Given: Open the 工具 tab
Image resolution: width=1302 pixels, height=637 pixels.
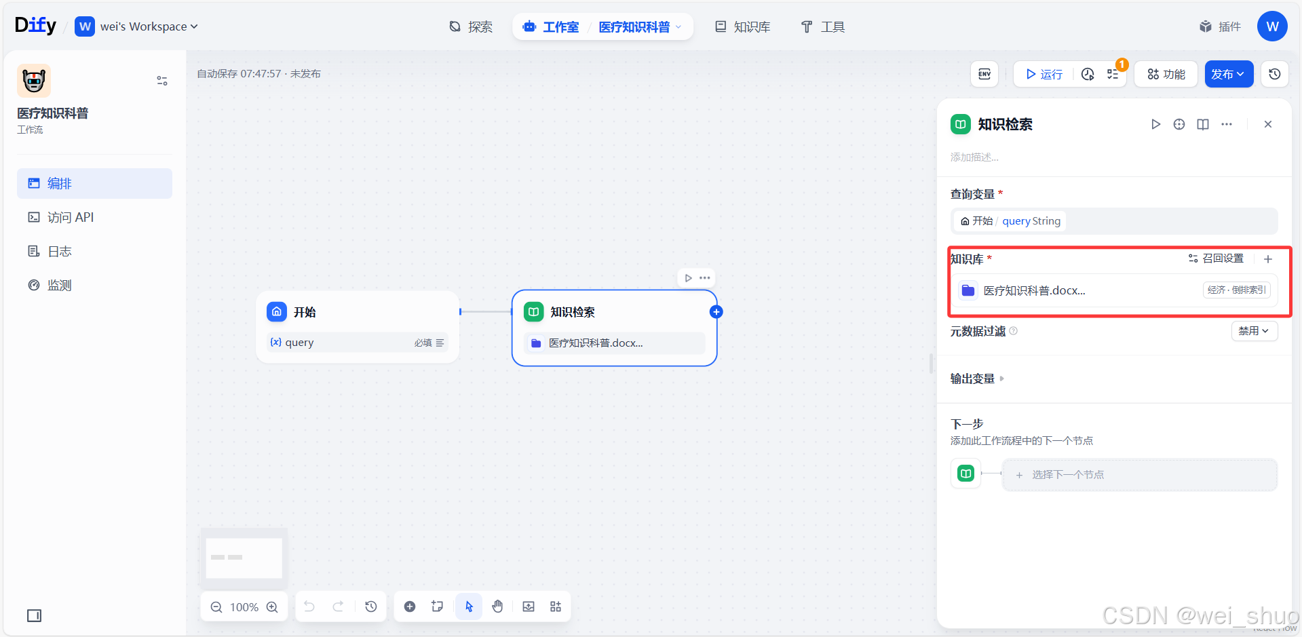Looking at the screenshot, I should 822,26.
